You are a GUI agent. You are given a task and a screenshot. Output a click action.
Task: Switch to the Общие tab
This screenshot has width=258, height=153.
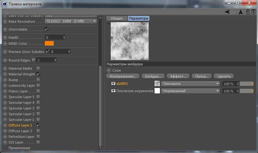coord(116,19)
